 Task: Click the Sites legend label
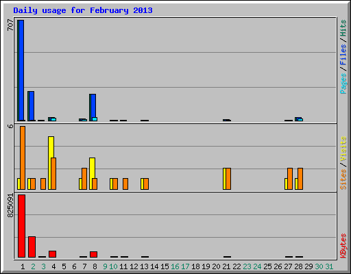[343, 179]
